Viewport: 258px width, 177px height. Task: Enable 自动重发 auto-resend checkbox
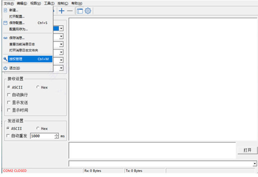[x=8, y=136]
